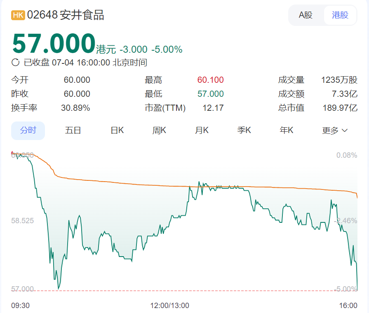Open the 季K tab

coord(244,131)
